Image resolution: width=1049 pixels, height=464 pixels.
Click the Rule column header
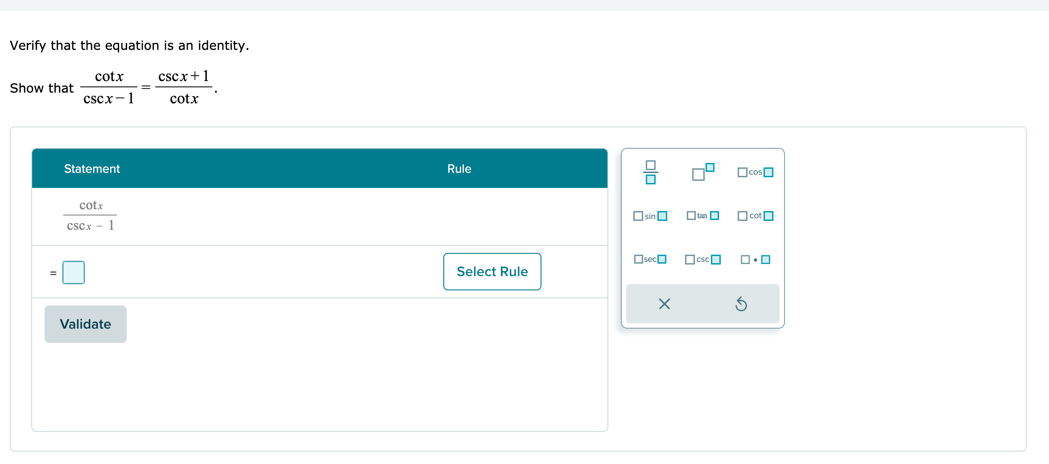459,168
